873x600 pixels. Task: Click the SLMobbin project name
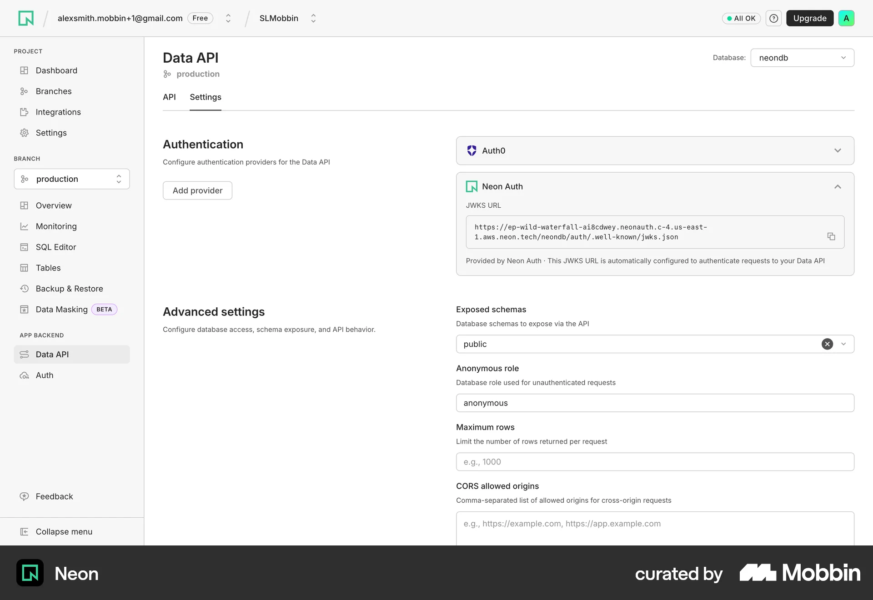(279, 18)
